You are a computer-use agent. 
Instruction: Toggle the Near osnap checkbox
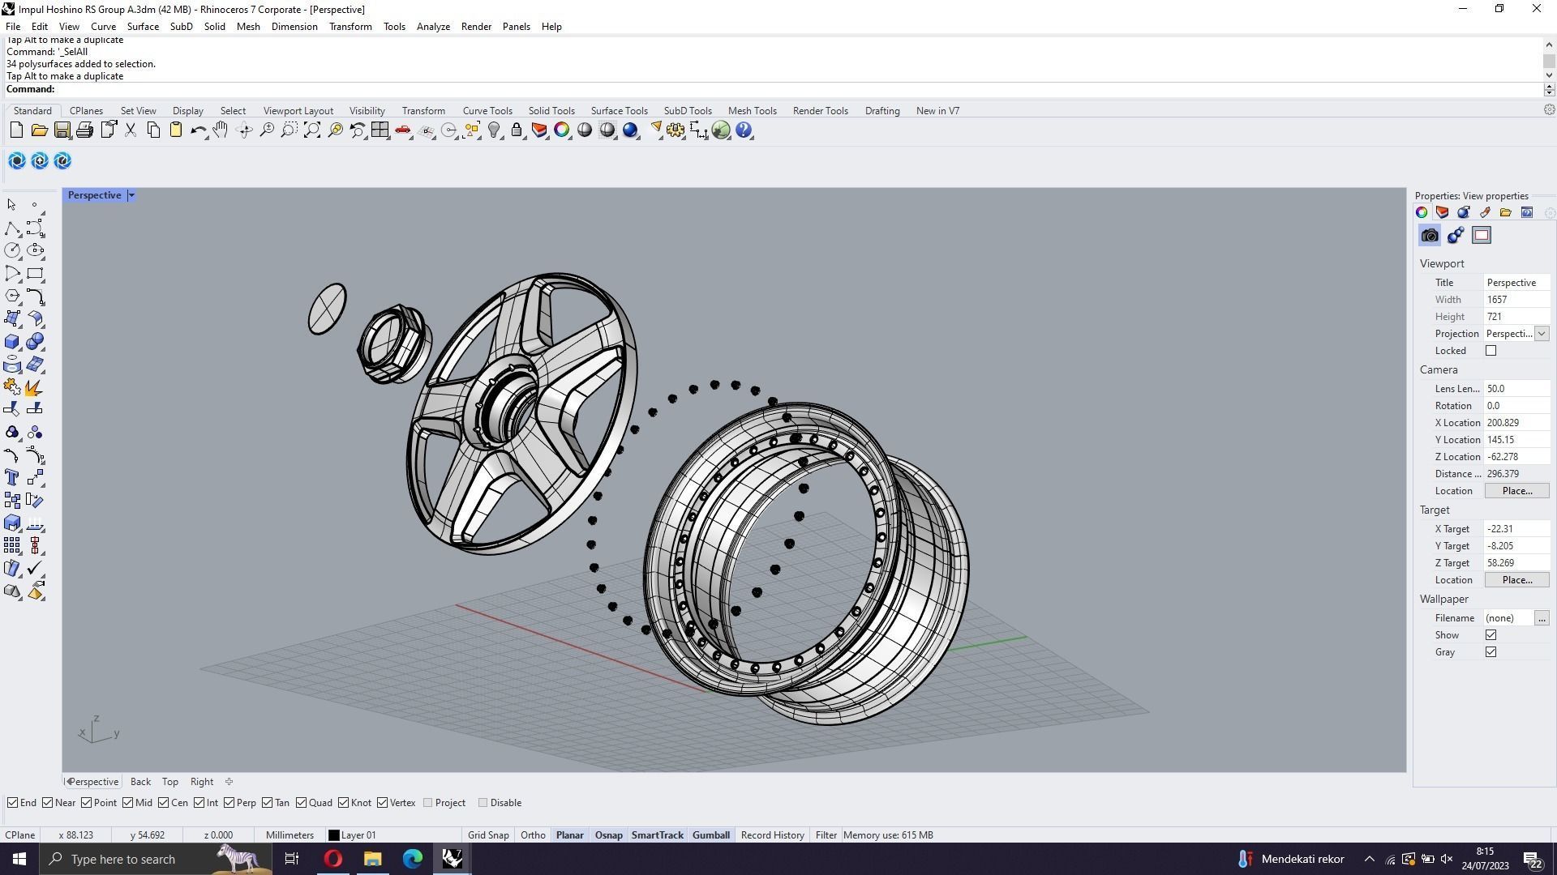pyautogui.click(x=48, y=803)
